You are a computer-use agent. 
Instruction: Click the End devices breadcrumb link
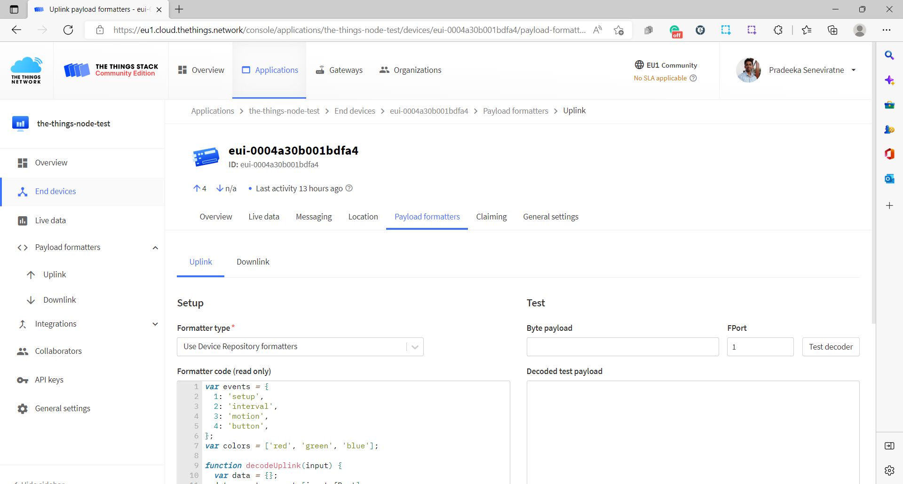pos(355,111)
